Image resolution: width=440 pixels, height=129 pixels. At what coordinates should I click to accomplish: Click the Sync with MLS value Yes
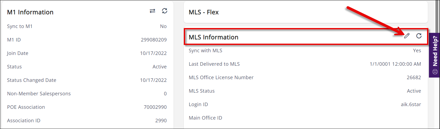tap(417, 51)
